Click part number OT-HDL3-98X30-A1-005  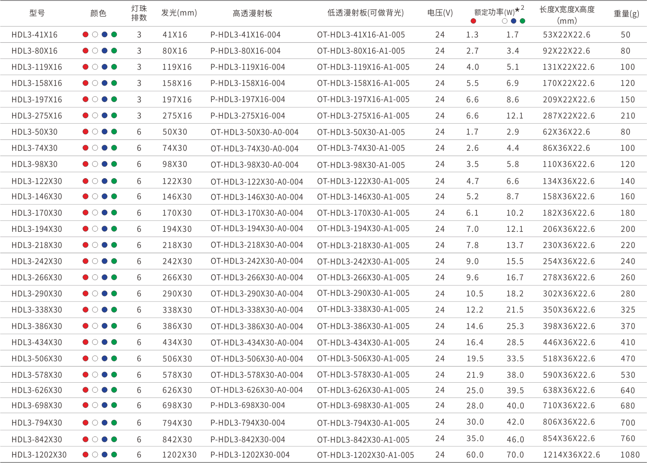point(361,165)
